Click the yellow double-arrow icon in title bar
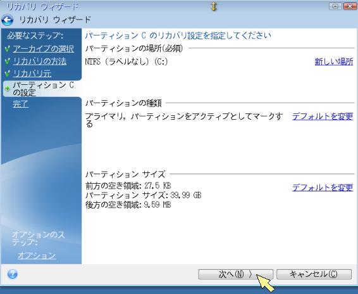Viewport: 358px width, 294px height. [214, 6]
